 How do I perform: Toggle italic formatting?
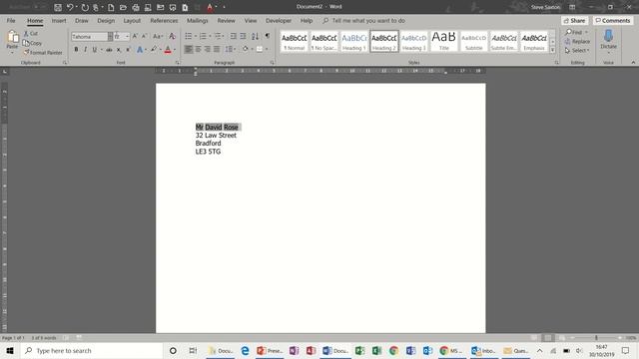(85, 50)
